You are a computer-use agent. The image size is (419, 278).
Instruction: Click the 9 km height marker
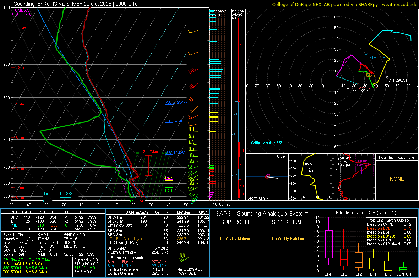click(20, 104)
